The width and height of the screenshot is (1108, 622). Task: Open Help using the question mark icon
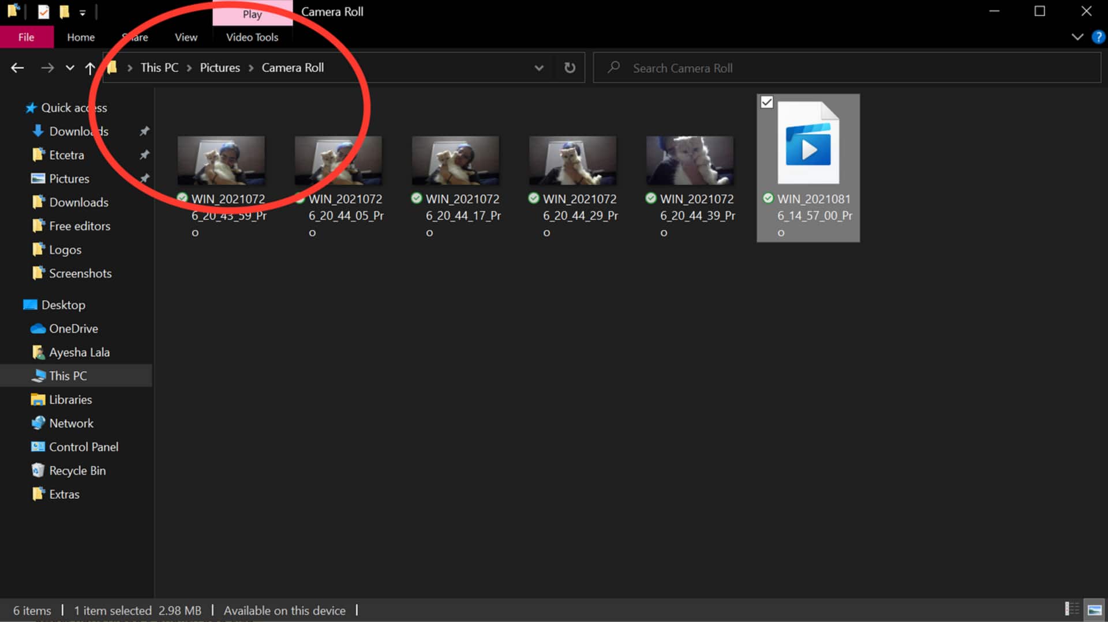[x=1098, y=37]
